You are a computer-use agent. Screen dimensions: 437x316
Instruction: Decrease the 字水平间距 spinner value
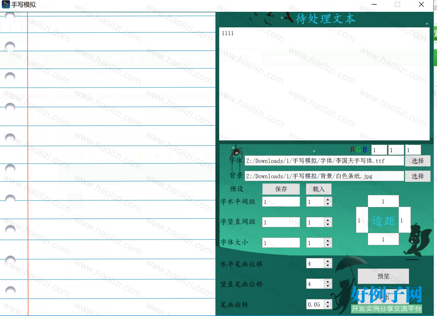pos(328,204)
